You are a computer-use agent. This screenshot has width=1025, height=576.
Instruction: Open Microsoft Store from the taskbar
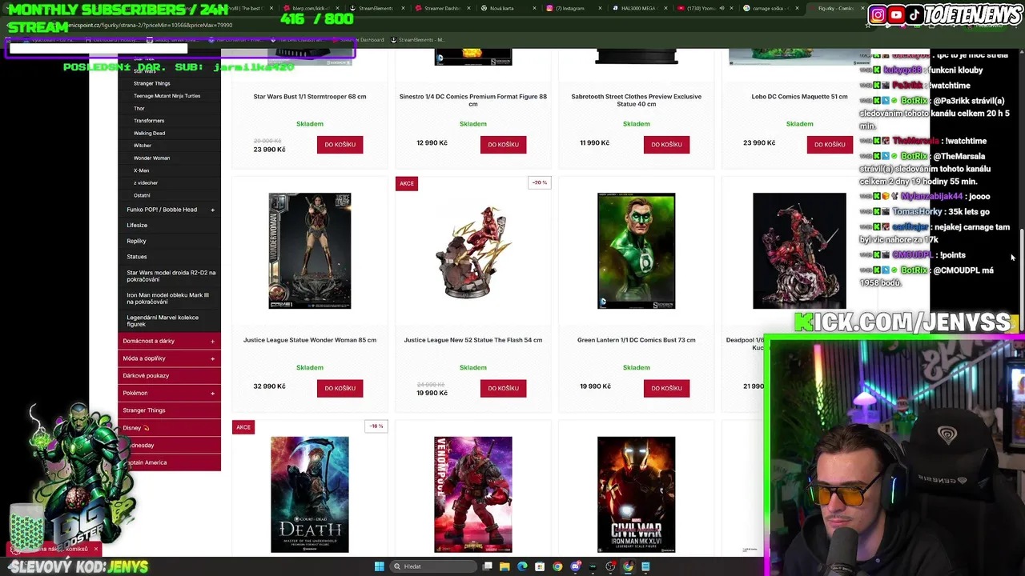coord(540,566)
